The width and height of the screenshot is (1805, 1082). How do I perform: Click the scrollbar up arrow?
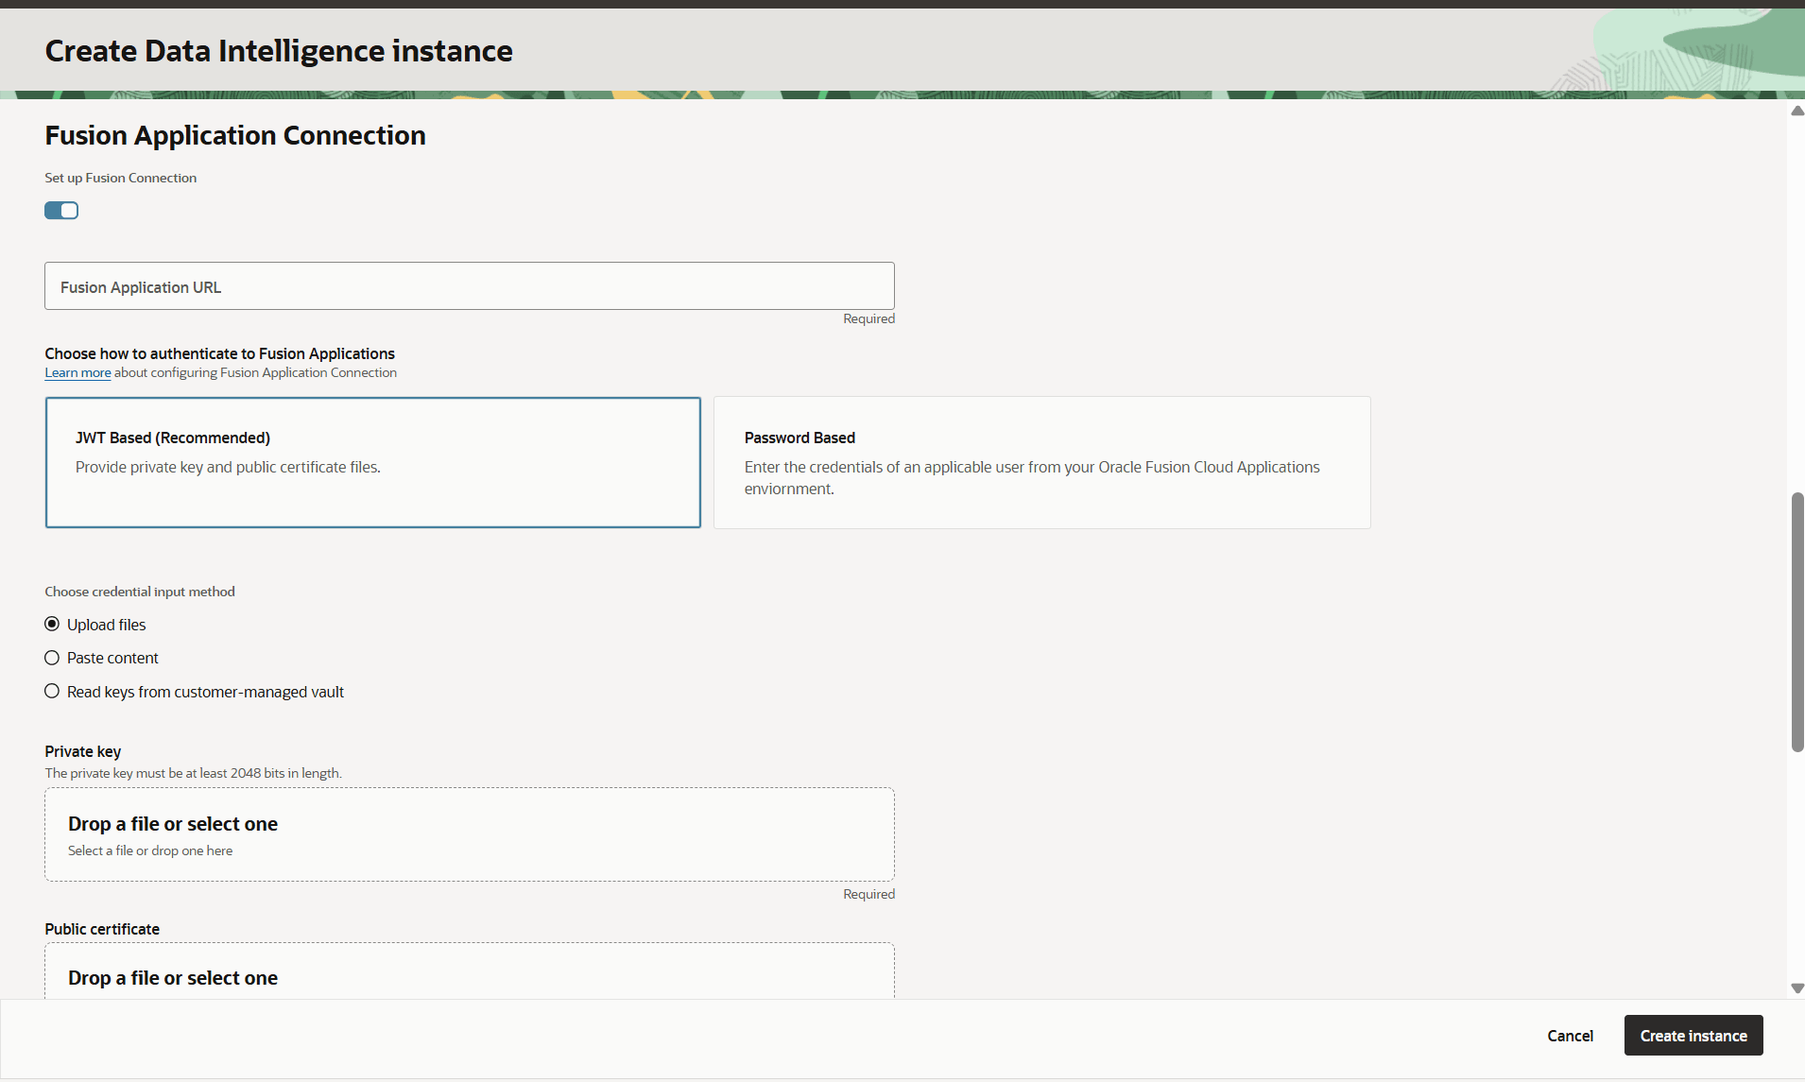[x=1796, y=111]
